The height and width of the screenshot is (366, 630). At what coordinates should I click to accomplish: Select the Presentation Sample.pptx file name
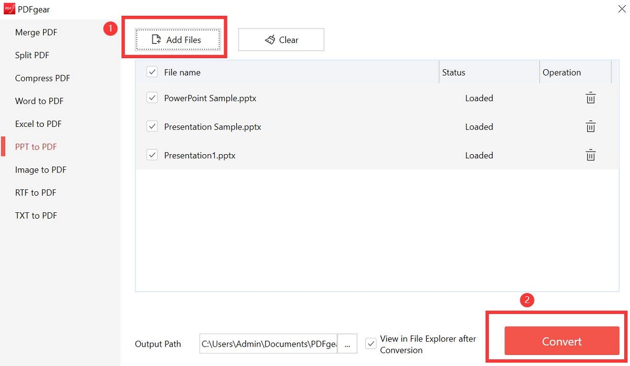(213, 126)
